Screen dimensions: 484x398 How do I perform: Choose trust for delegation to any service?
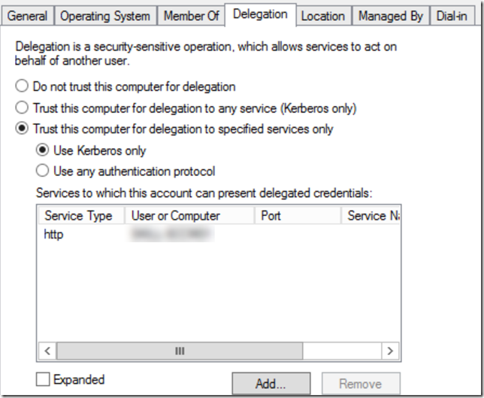[23, 108]
